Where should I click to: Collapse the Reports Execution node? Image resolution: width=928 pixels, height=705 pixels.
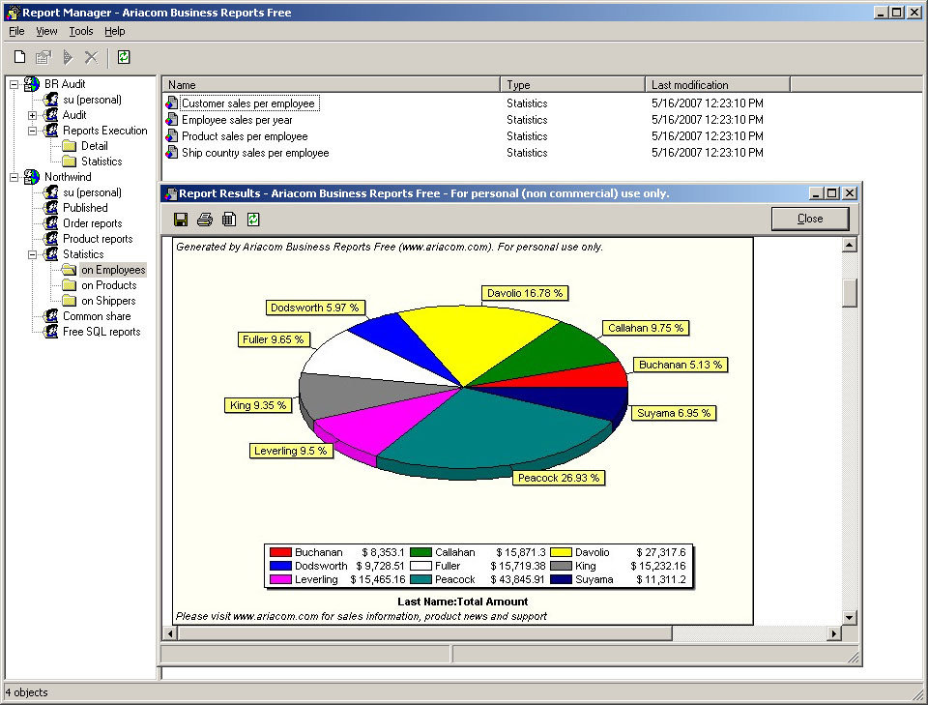pyautogui.click(x=33, y=131)
